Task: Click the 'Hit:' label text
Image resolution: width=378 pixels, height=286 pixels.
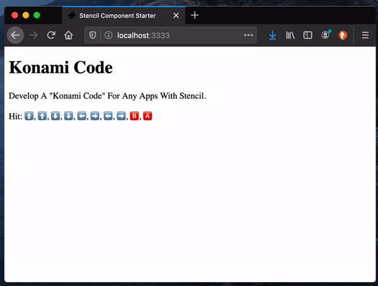Action: click(x=15, y=116)
